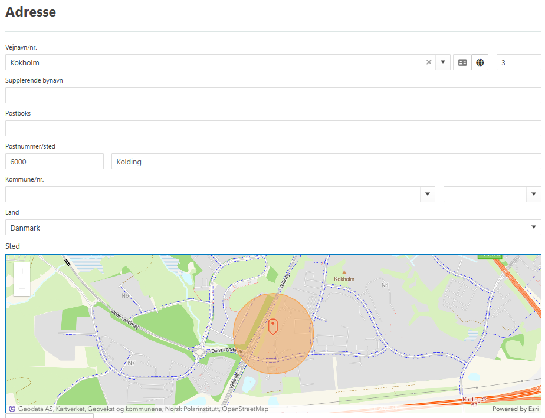Click the copyright icon on map attribution
Image resolution: width=545 pixels, height=418 pixels.
pos(12,409)
